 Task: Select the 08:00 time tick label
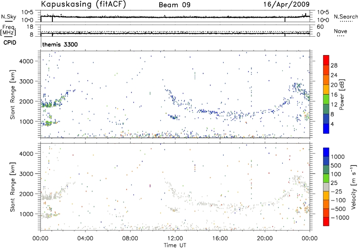coord(130,239)
